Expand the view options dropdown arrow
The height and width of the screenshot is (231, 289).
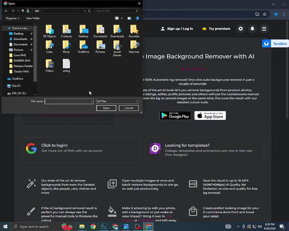[122, 18]
